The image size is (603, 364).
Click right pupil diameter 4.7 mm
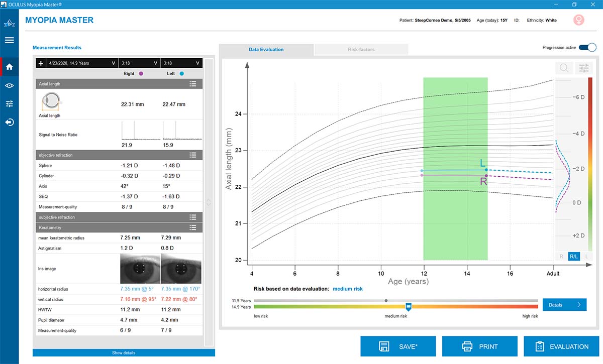point(129,320)
